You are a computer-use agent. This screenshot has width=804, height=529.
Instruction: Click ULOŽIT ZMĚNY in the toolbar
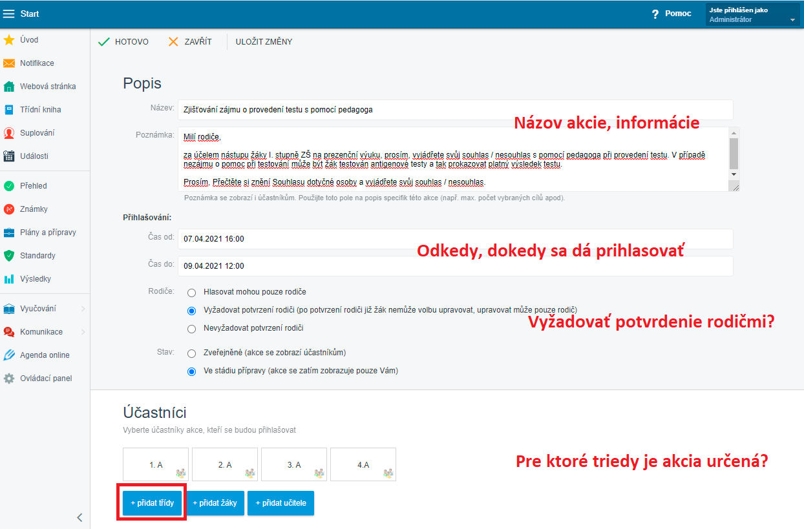[x=264, y=42]
